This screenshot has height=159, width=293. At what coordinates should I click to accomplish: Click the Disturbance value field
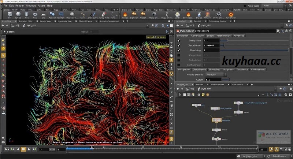(211, 45)
